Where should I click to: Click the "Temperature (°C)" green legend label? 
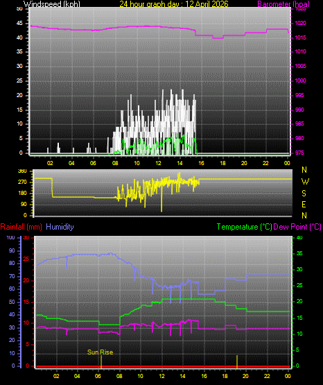click(244, 227)
